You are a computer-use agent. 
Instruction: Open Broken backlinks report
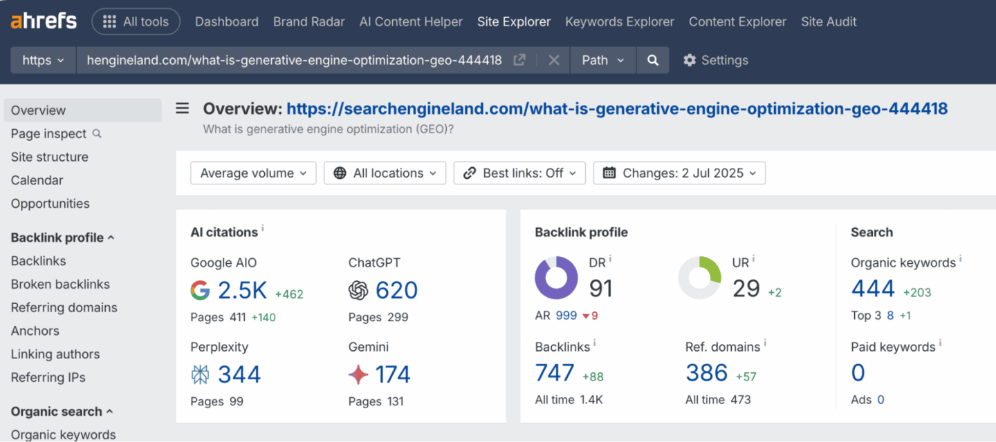tap(60, 284)
